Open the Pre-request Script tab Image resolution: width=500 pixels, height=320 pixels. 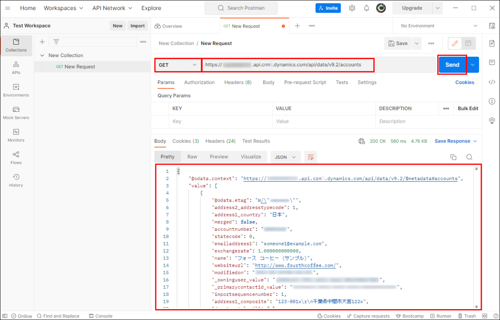tap(305, 82)
